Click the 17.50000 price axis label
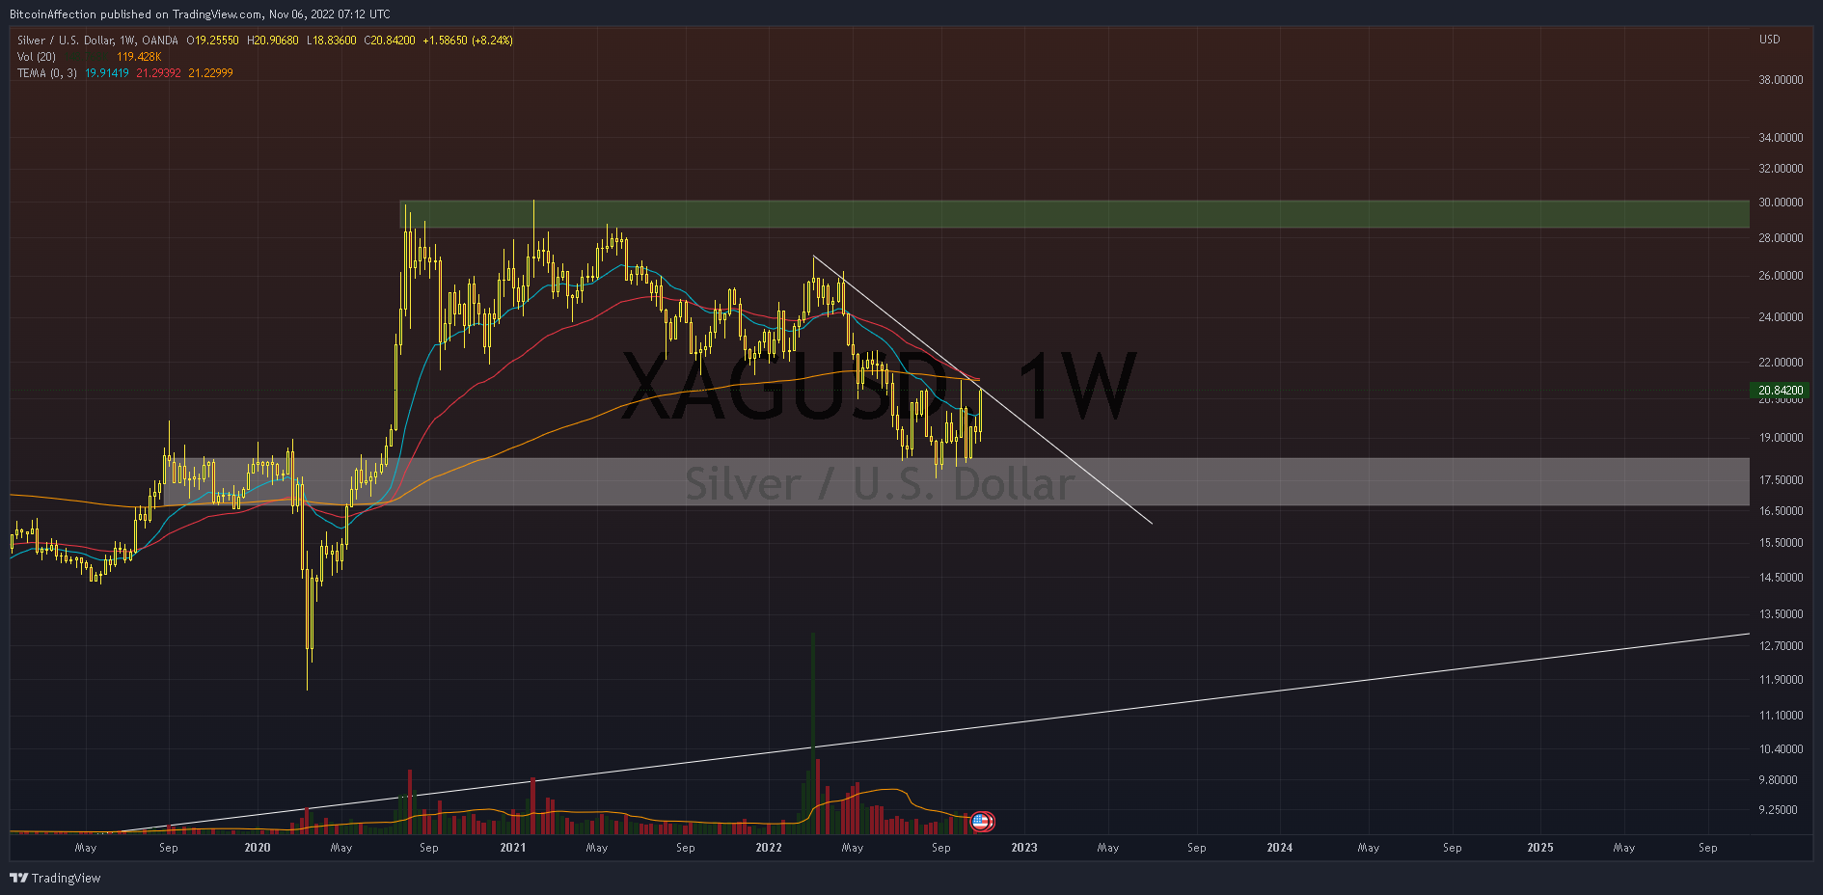The width and height of the screenshot is (1823, 895). (x=1781, y=480)
